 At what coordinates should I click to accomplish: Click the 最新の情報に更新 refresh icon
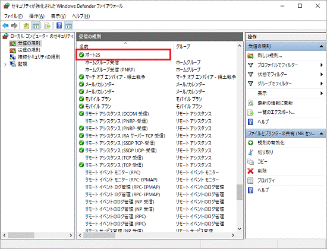[250, 103]
